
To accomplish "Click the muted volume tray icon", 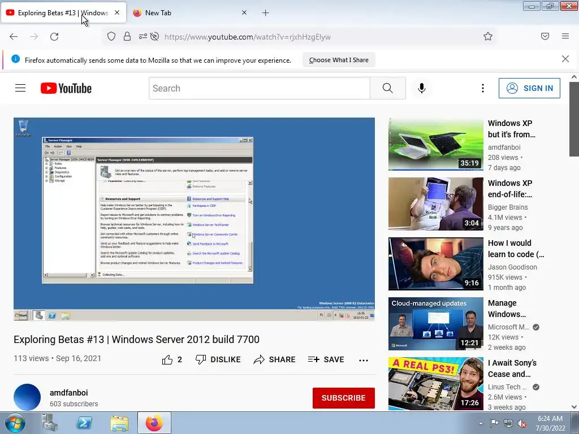I will point(522,423).
